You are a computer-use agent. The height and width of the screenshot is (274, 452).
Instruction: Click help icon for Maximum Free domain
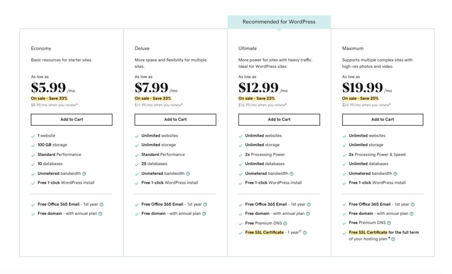coord(411,214)
